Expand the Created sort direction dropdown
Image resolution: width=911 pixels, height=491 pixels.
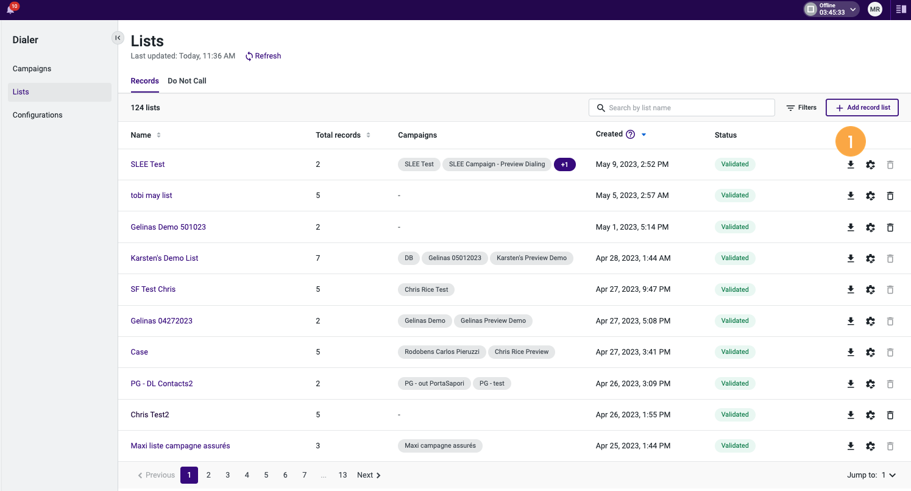(x=643, y=134)
